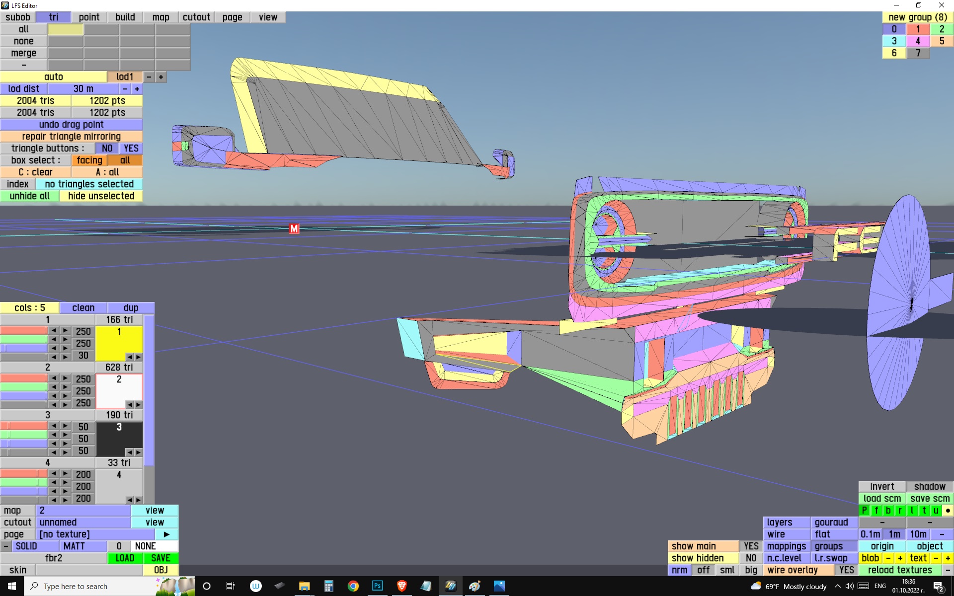This screenshot has width=954, height=596.
Task: Click repair triangle mirroring button
Action: (x=71, y=137)
